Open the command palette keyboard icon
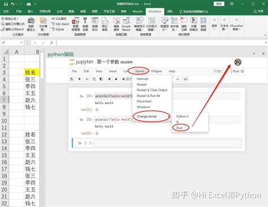 tap(185, 79)
